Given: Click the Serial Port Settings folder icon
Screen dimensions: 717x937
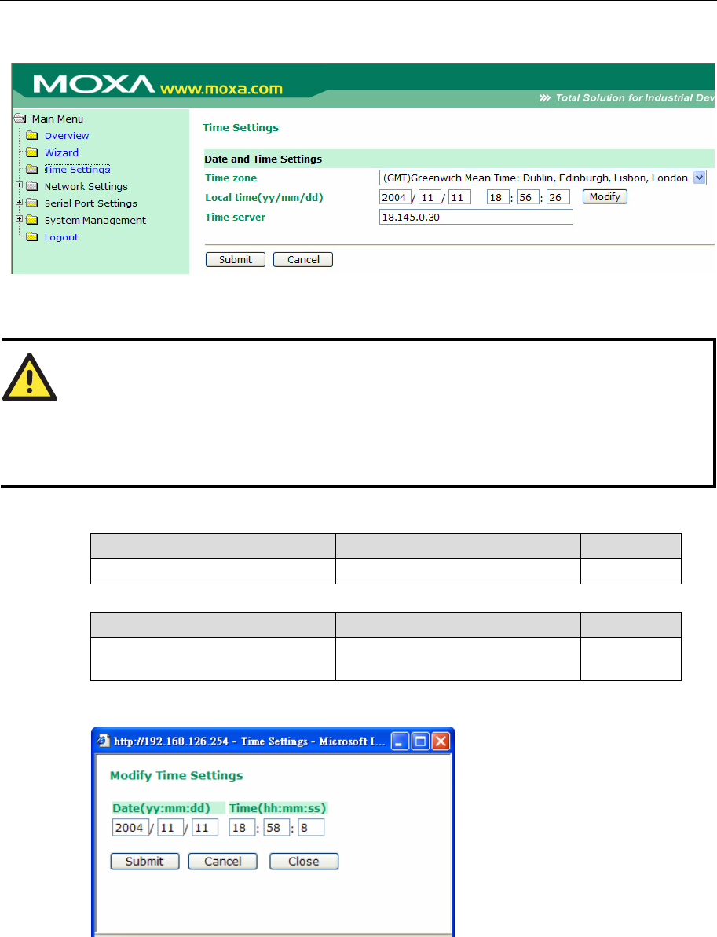Looking at the screenshot, I should [32, 203].
